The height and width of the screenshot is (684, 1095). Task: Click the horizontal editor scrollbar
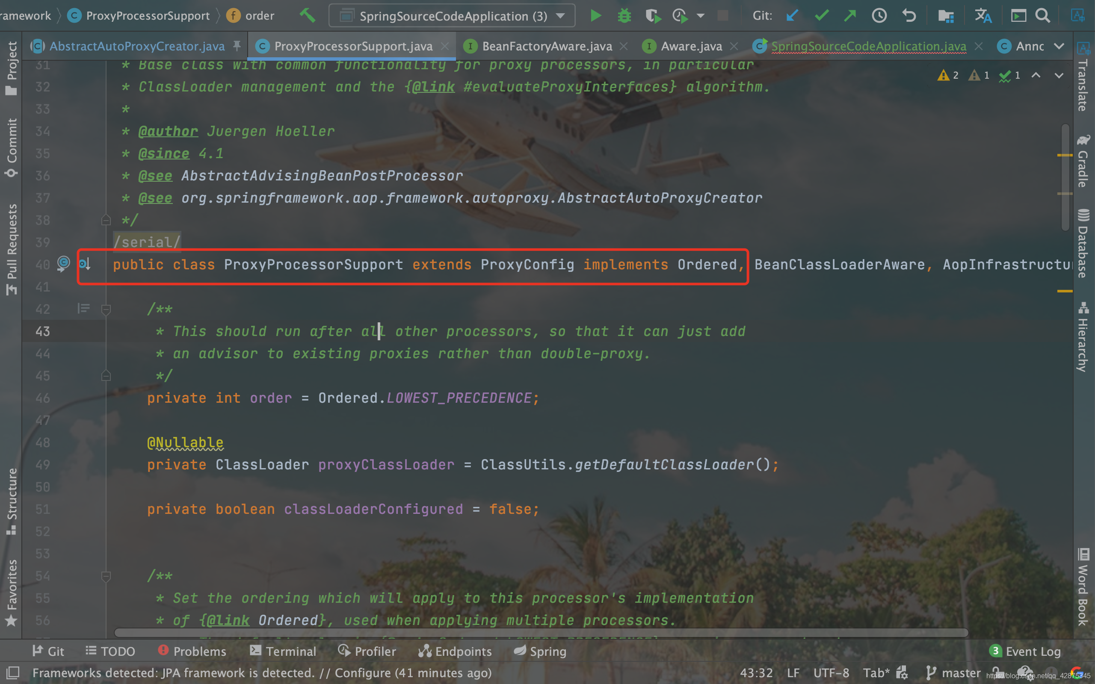click(x=541, y=632)
